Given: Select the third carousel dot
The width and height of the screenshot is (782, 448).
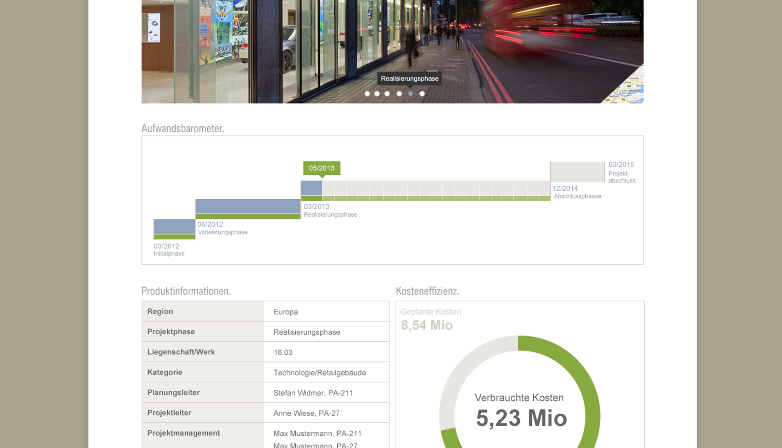Looking at the screenshot, I should pyautogui.click(x=387, y=94).
